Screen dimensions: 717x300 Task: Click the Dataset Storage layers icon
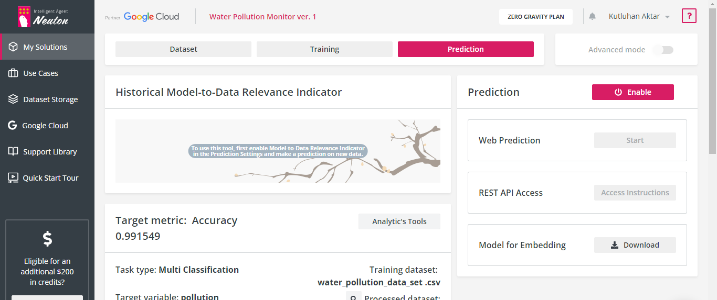(x=13, y=99)
